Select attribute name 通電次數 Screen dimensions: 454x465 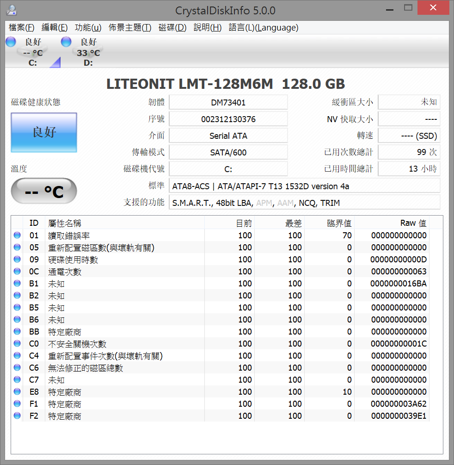(65, 272)
